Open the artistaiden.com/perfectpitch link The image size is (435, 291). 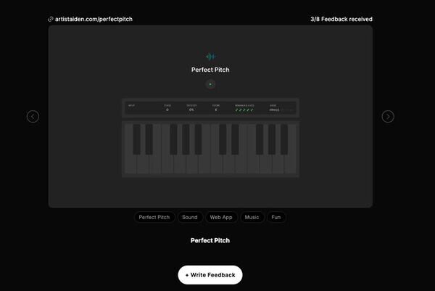coord(94,19)
